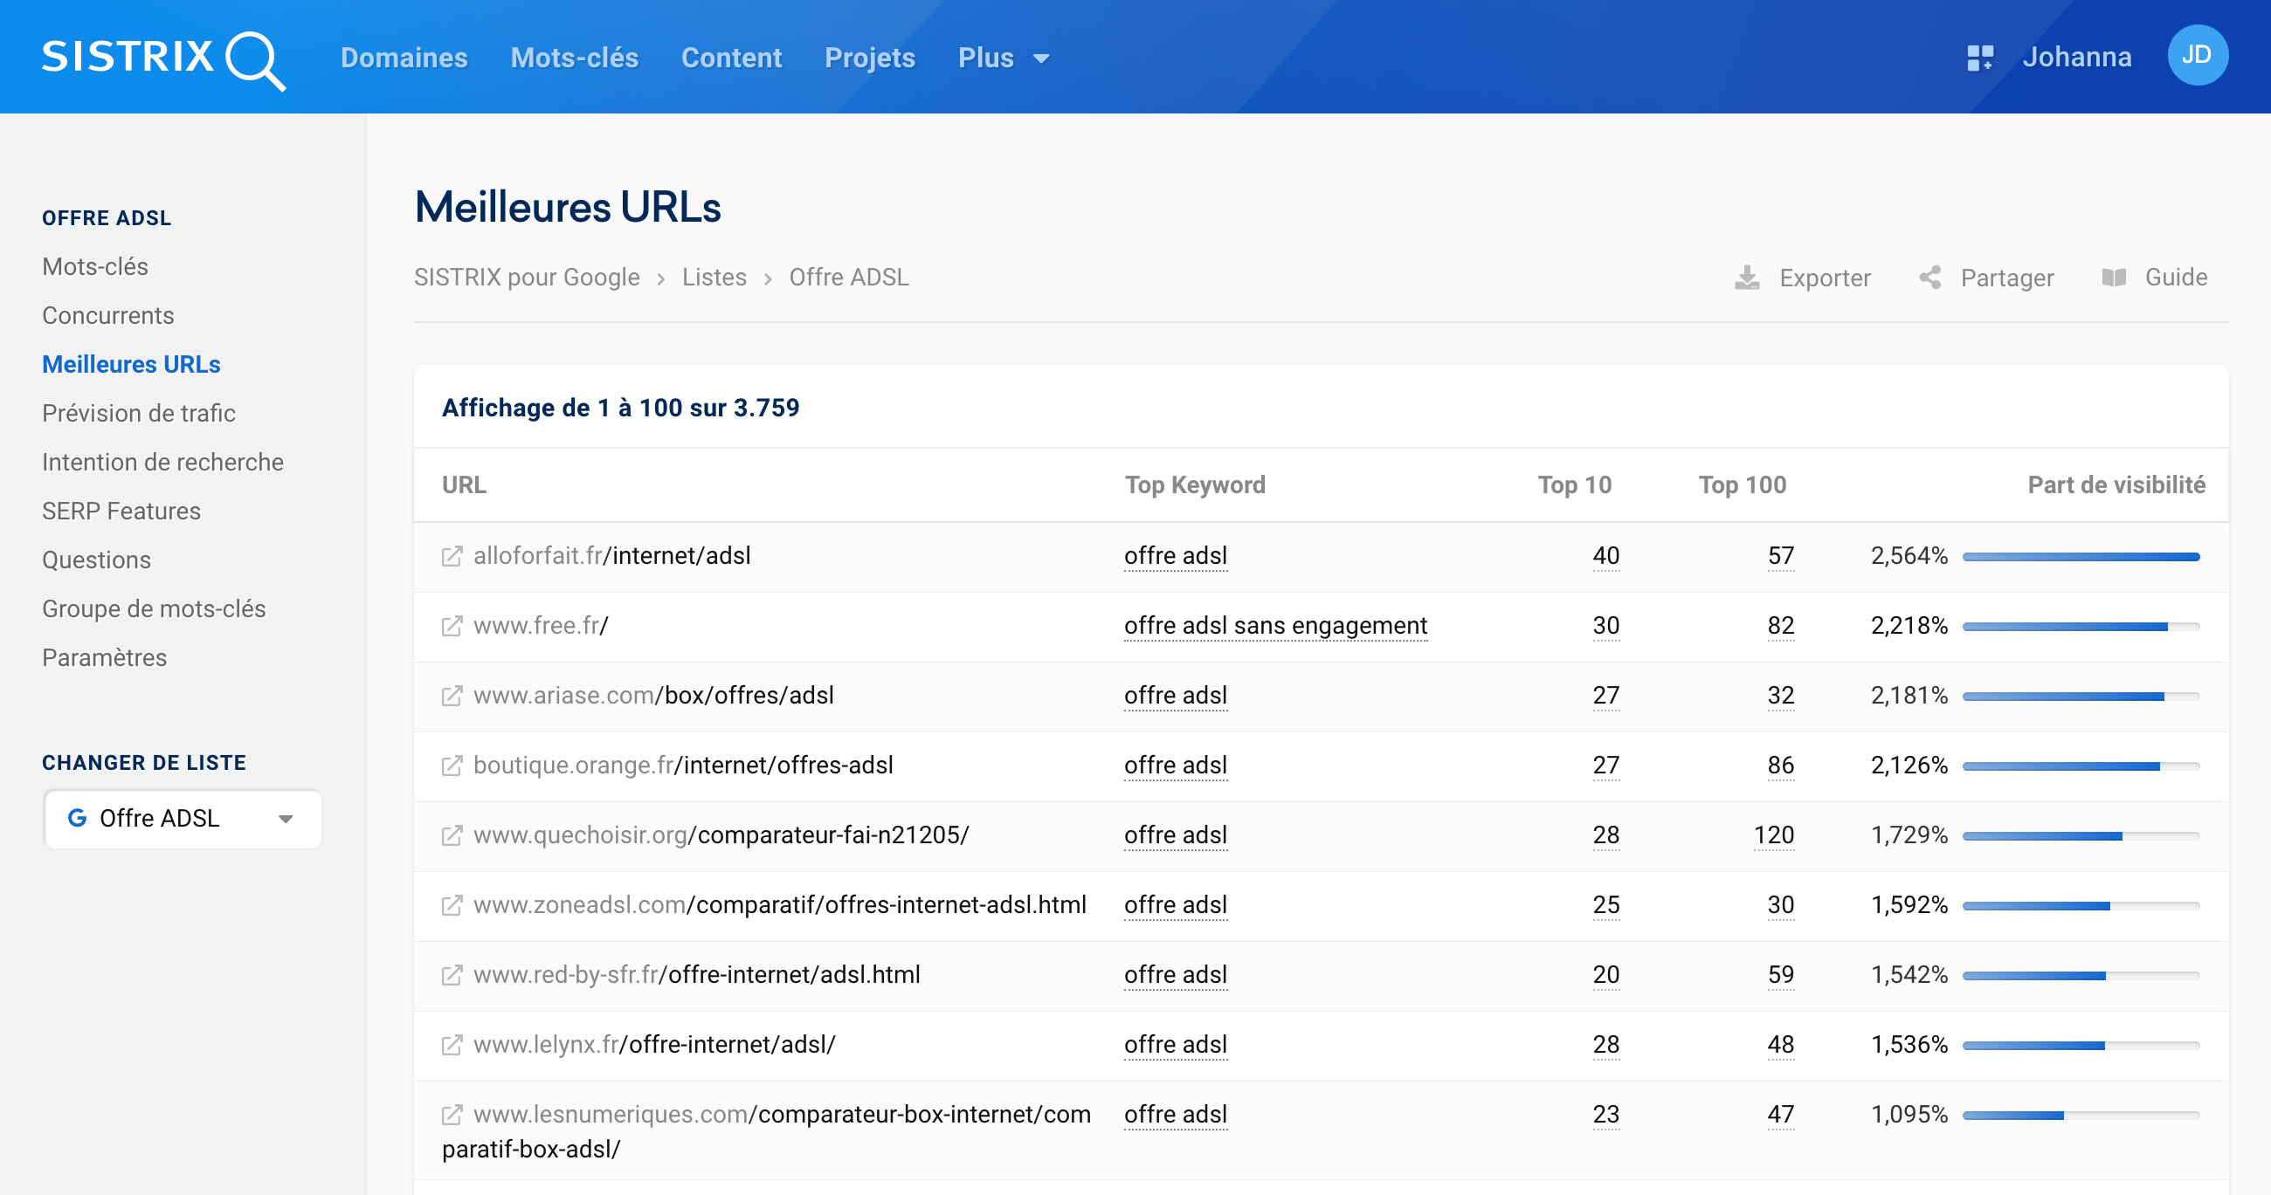Click visibility bar for 1,095%

point(2081,1116)
